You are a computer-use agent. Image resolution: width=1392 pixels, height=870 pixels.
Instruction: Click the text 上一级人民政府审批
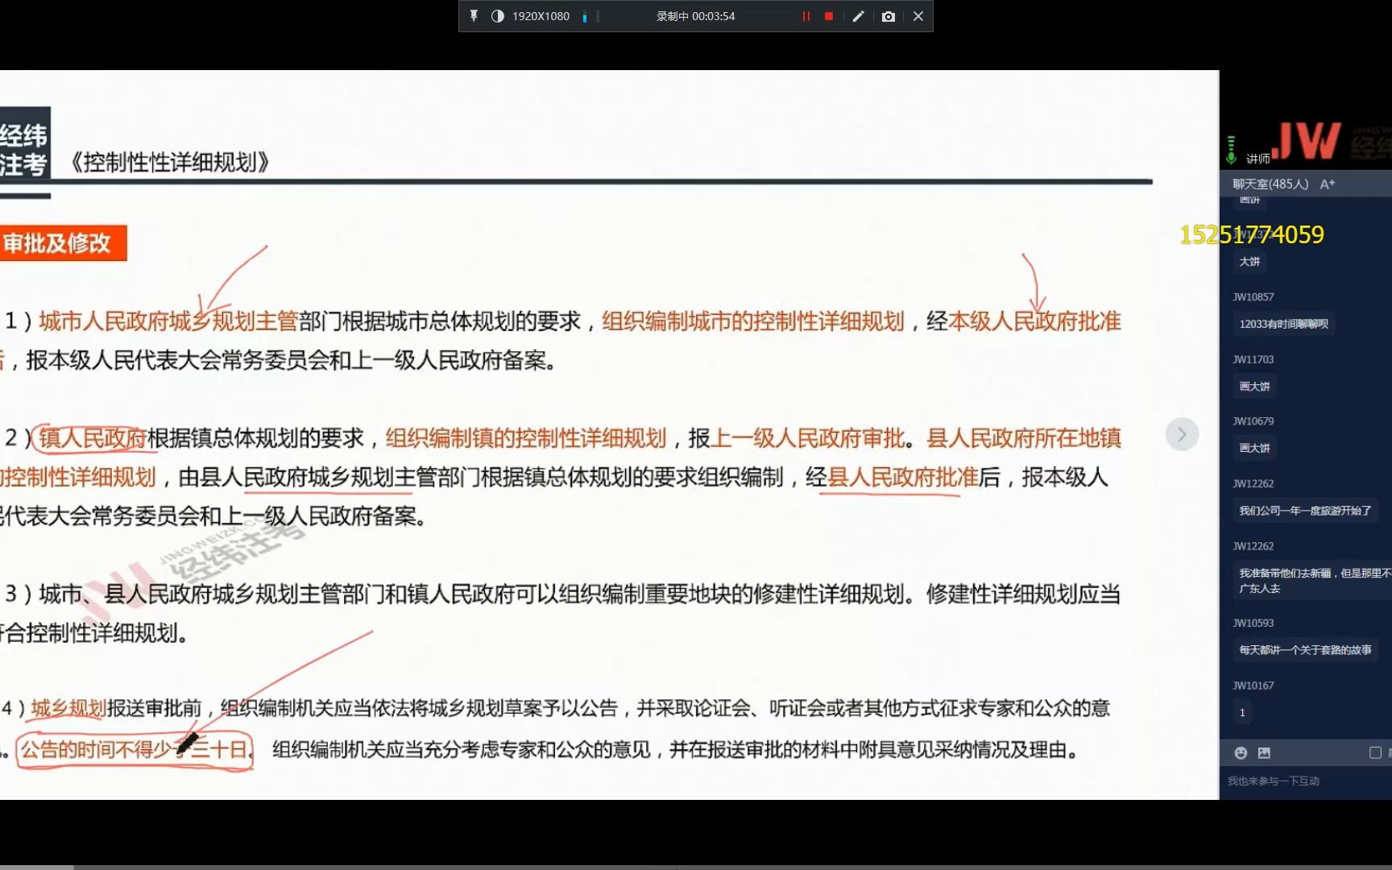pos(807,438)
